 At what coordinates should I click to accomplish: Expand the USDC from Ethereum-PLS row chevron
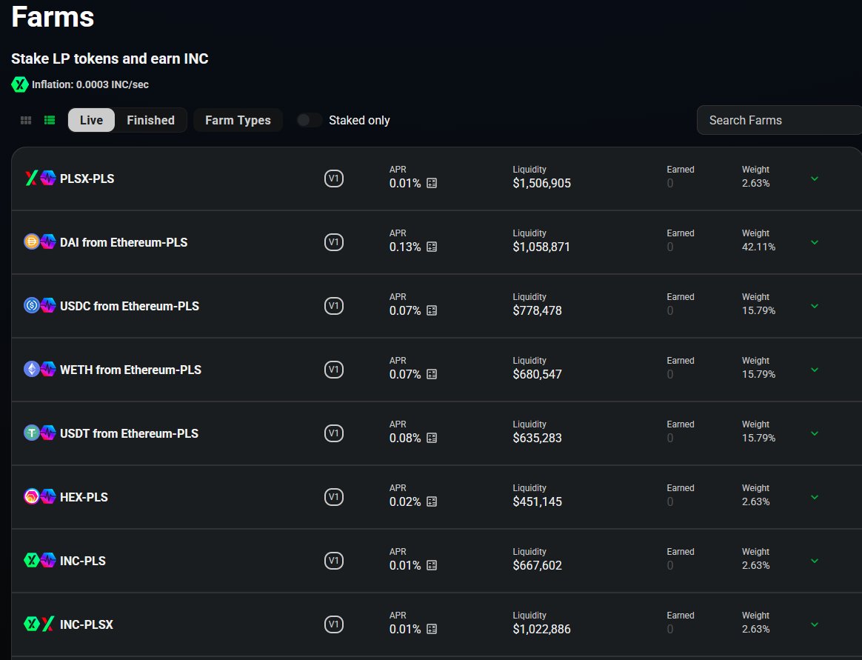[x=815, y=307]
